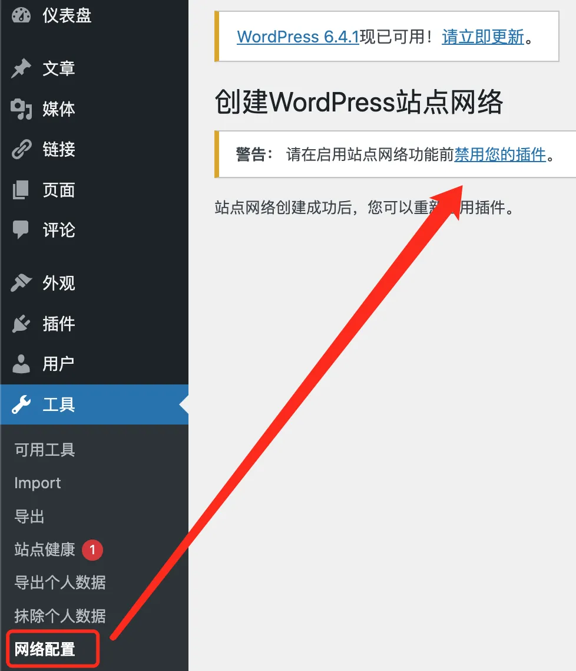
Task: Click the wrench icon beside 工具
Action: [21, 404]
